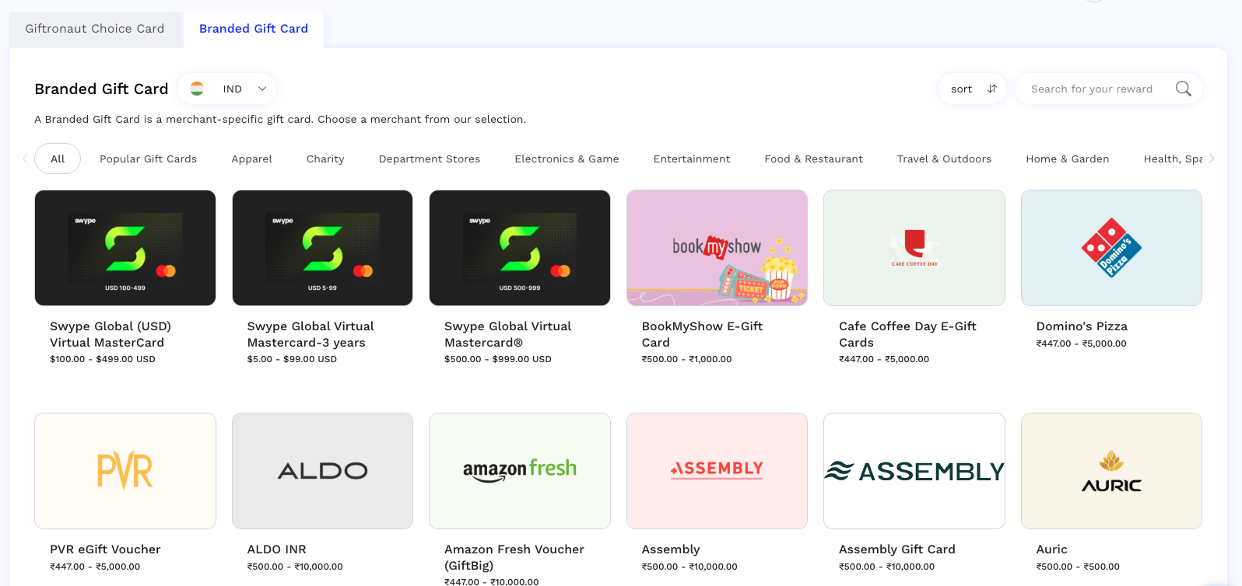Select the Branded Gift Card tab
The height and width of the screenshot is (586, 1242).
(254, 29)
